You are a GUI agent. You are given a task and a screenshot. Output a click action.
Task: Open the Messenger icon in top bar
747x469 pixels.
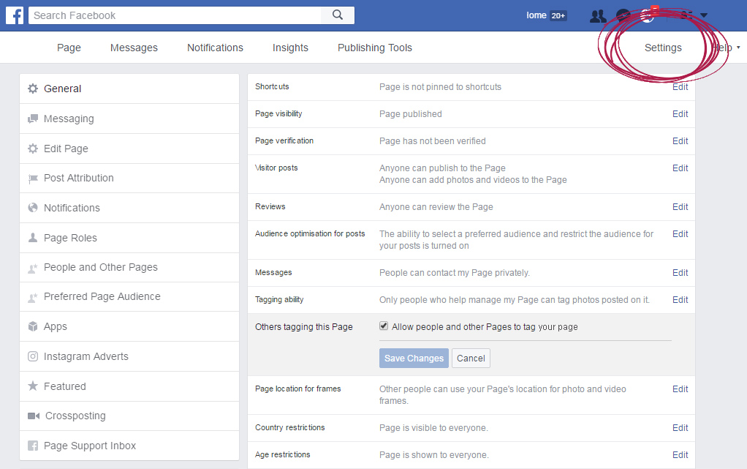coord(623,16)
